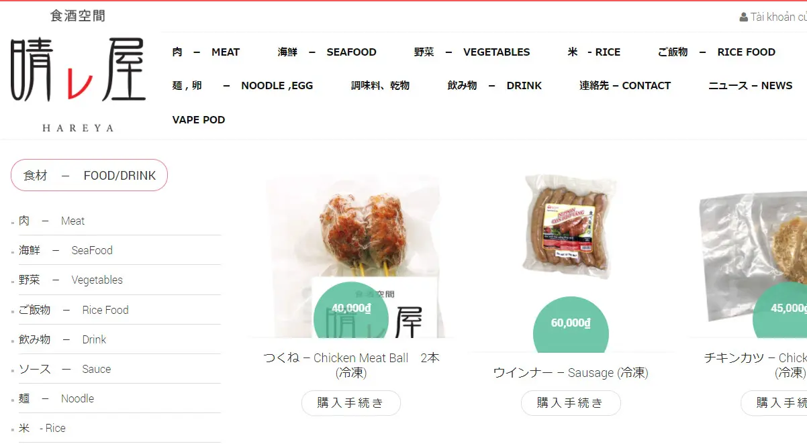Image resolution: width=807 pixels, height=444 pixels.
Task: Click purchase button under Chicken Meat Ball
Action: click(351, 403)
